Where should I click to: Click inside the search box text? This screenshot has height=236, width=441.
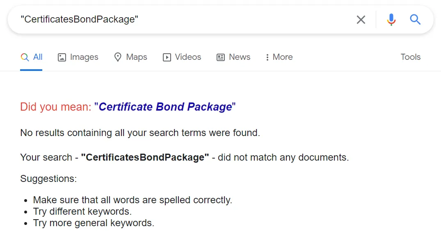point(80,20)
